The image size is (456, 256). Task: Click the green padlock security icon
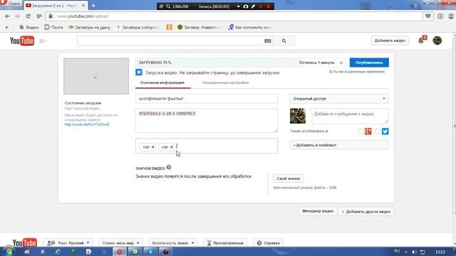(51, 16)
